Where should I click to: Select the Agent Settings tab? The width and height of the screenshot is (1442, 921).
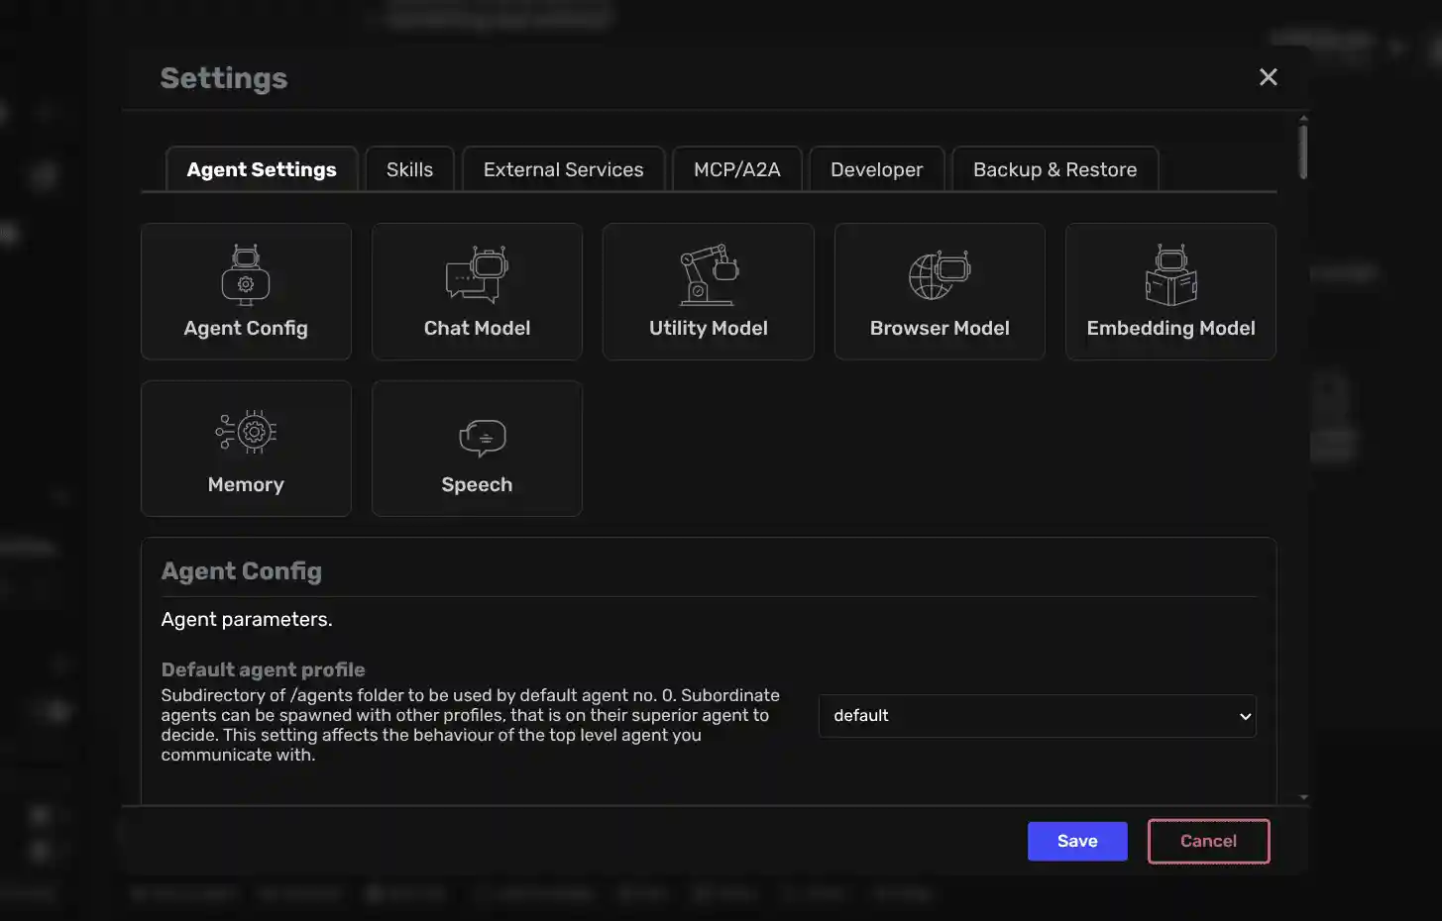coord(262,169)
